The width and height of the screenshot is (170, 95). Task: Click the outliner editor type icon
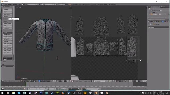[149, 7]
